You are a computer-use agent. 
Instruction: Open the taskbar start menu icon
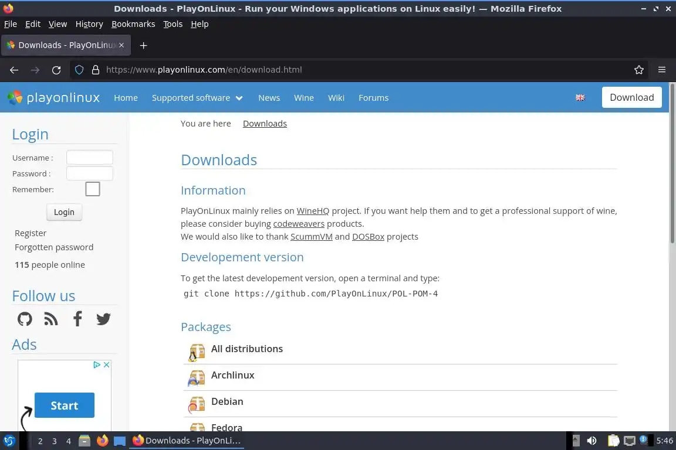pos(9,441)
